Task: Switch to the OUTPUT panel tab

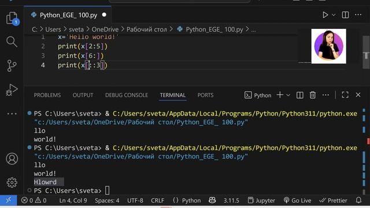Action: point(83,95)
